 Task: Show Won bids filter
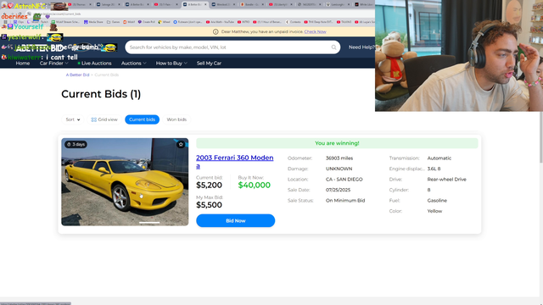pos(176,119)
